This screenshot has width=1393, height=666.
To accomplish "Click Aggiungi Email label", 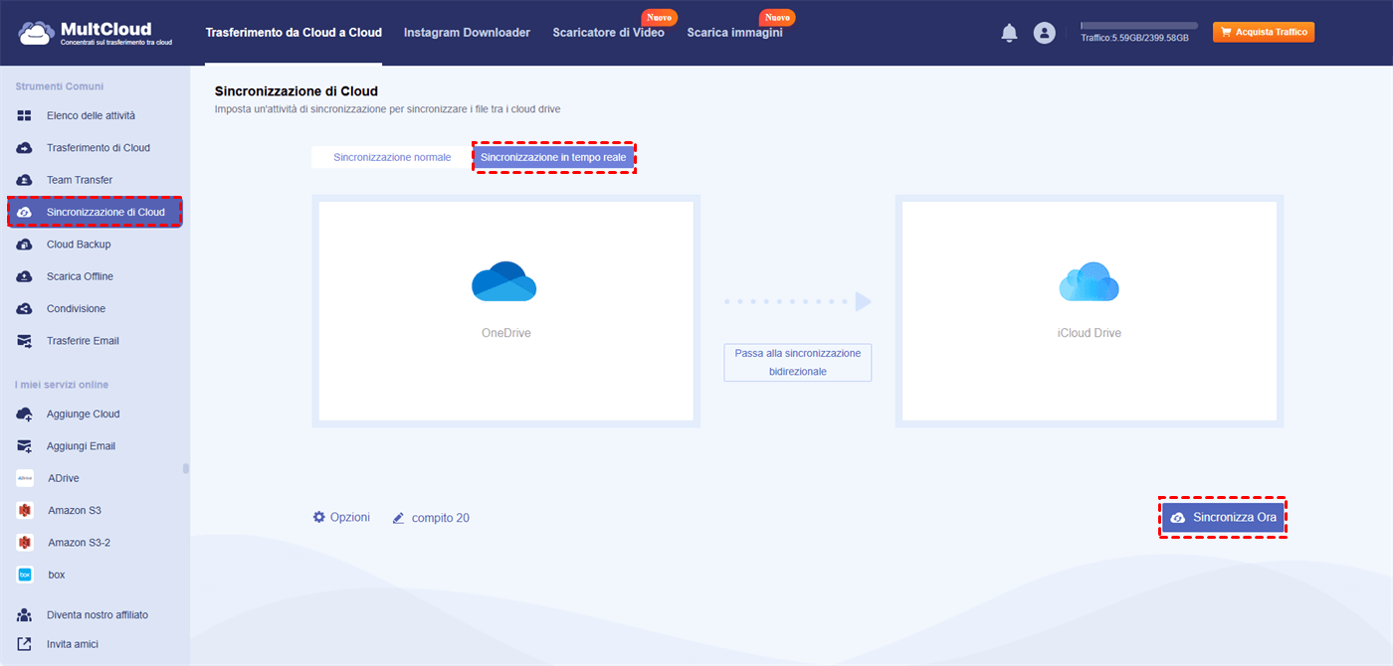I will [81, 446].
